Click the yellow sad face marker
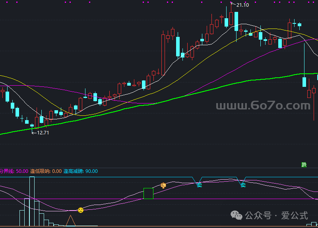Viewport: 318px width, 228px height. click(x=81, y=210)
